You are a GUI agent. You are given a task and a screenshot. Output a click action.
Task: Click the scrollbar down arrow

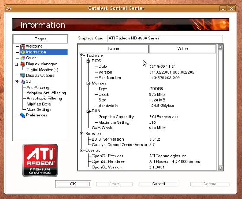(x=220, y=168)
